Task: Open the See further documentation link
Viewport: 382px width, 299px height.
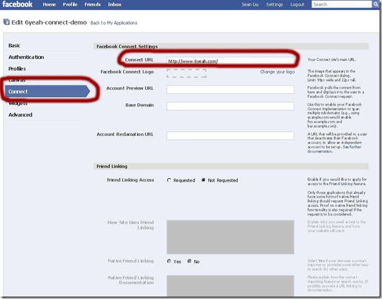Action: (352, 147)
